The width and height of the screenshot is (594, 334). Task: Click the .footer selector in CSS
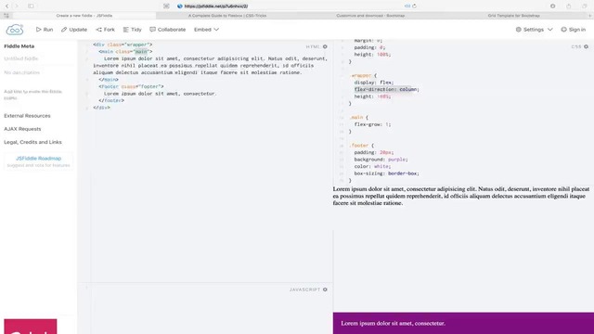coord(359,146)
